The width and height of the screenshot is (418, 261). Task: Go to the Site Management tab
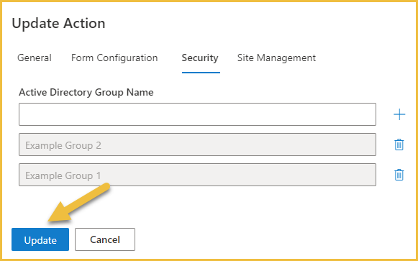coord(276,58)
